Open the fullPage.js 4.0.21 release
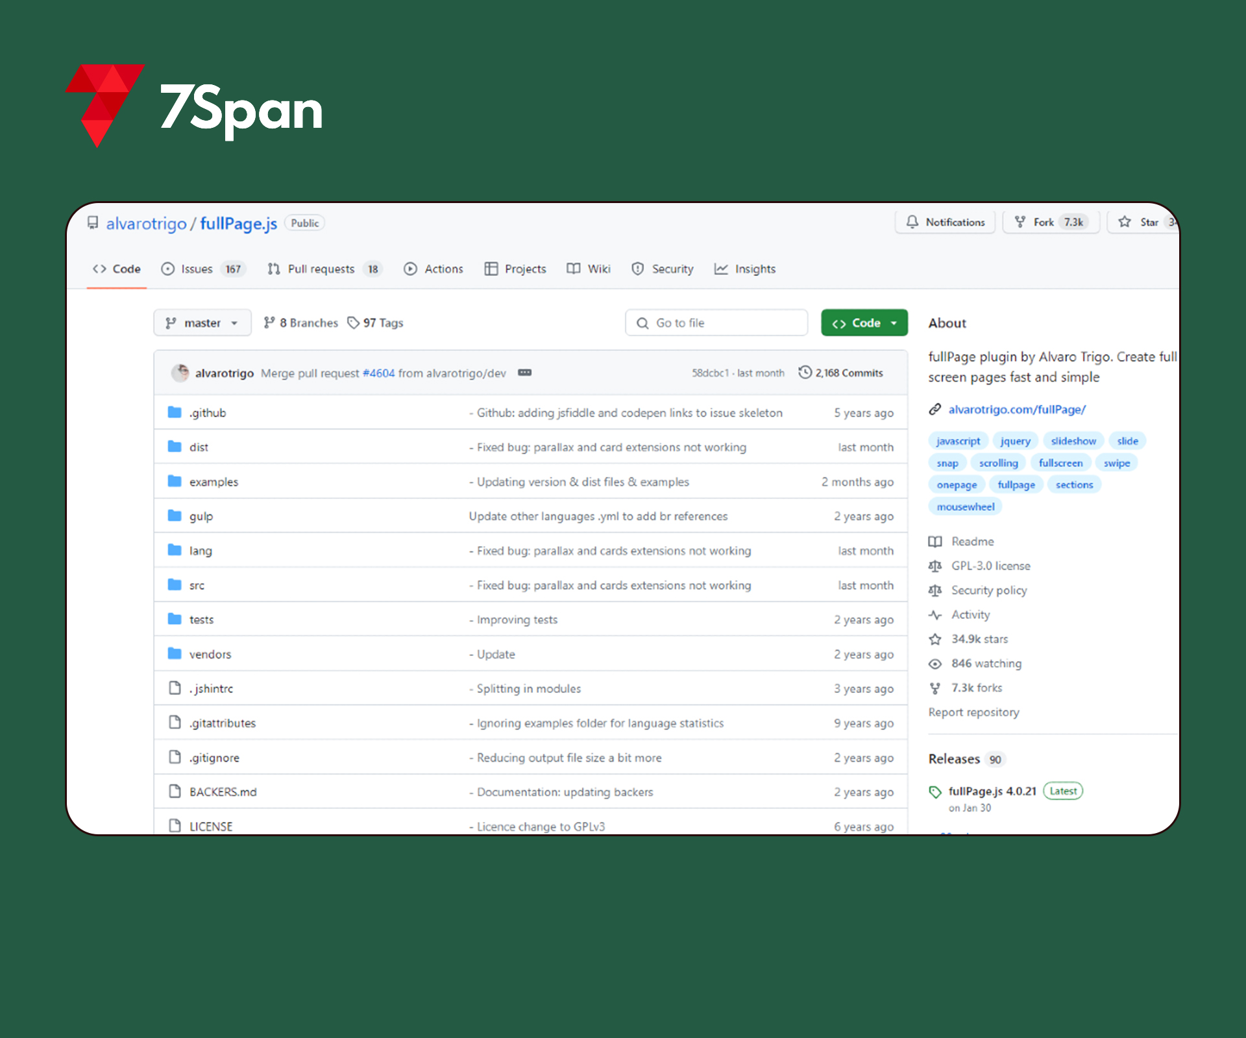1246x1038 pixels. (x=992, y=791)
